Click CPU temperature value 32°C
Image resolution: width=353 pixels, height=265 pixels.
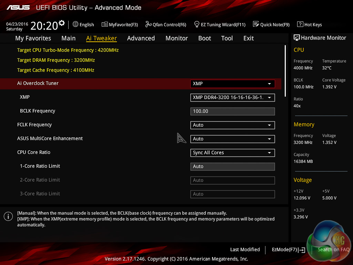[x=327, y=68]
